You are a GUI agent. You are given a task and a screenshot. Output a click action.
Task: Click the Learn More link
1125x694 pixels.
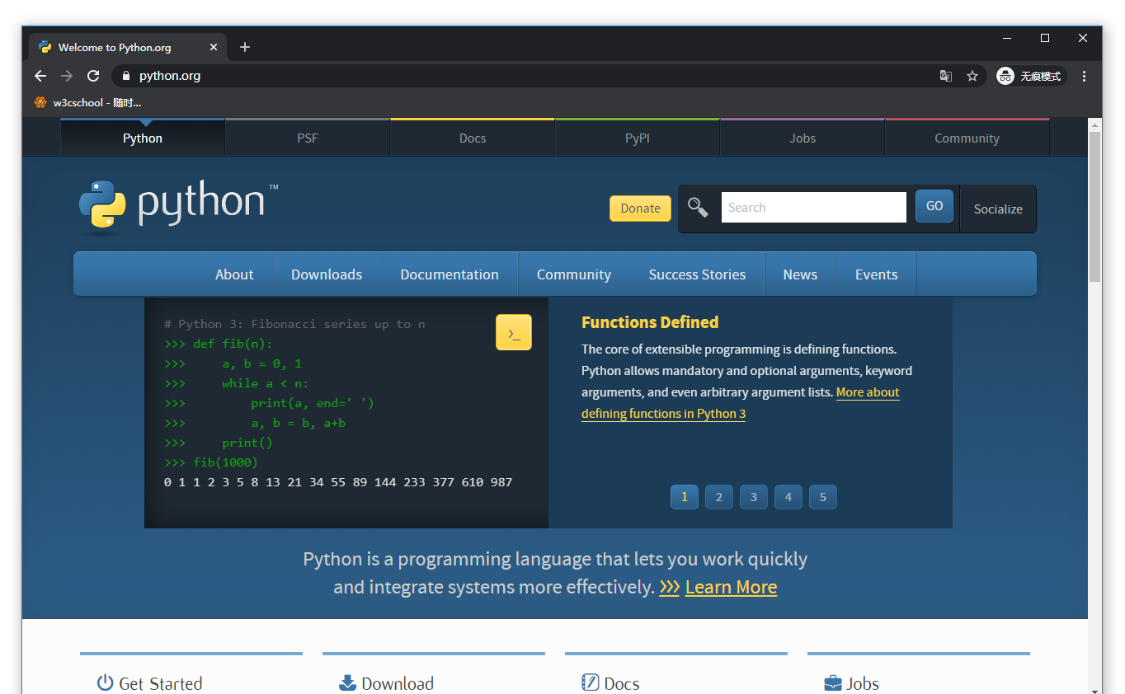[x=731, y=587]
